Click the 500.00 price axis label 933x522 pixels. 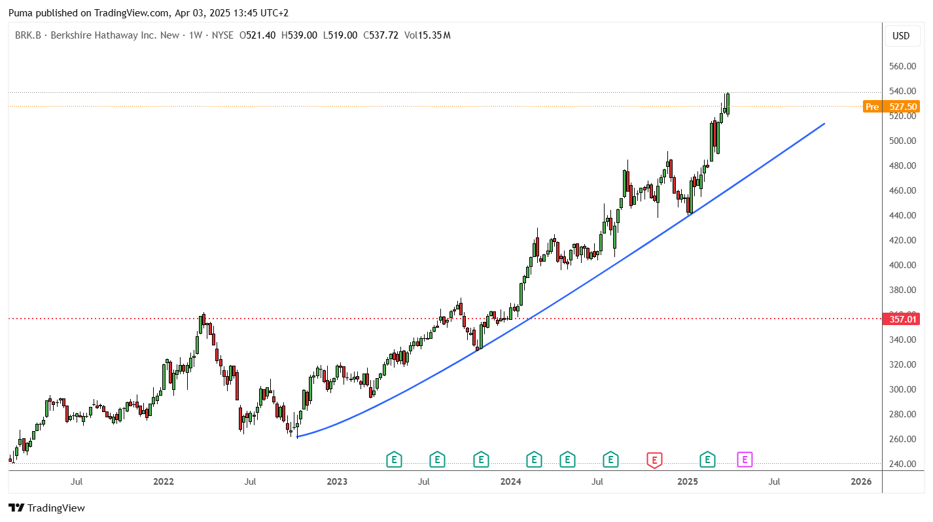(904, 141)
